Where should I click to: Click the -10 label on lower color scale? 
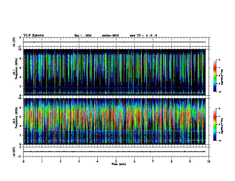point(219,140)
